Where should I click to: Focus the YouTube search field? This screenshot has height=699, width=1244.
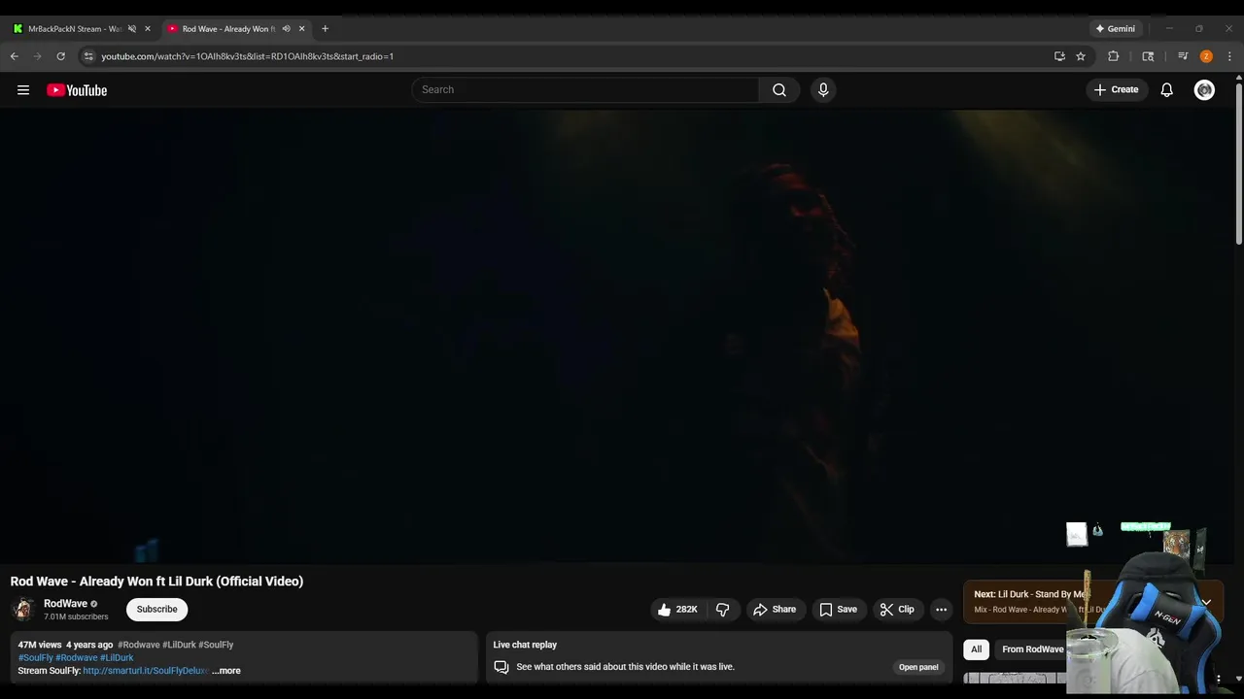click(585, 89)
